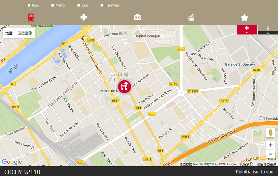The width and height of the screenshot is (279, 176).
Task: Click Rue Mozart label near Rue Villeneuve
Action: click(x=206, y=58)
